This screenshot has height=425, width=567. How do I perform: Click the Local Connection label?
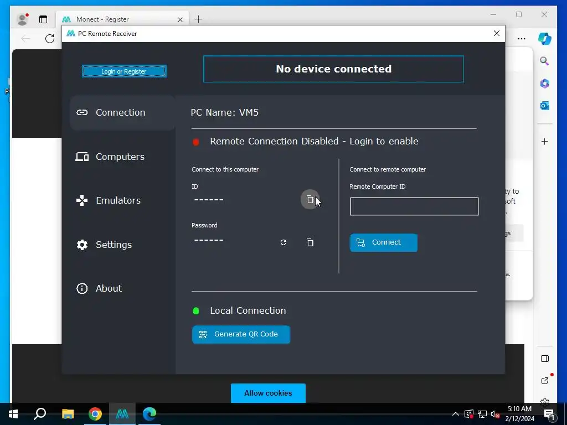[x=248, y=310]
